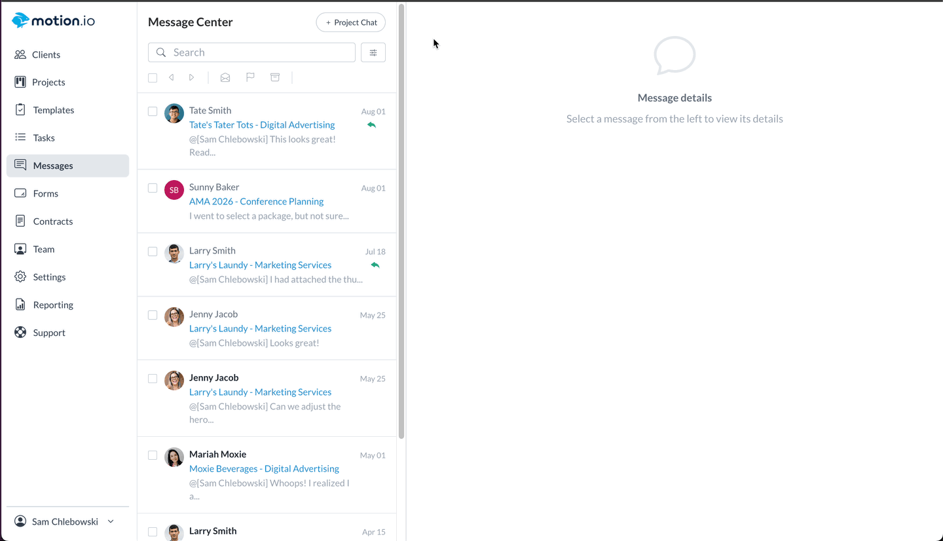Open the message filter settings icon
The image size is (943, 541).
coord(373,52)
